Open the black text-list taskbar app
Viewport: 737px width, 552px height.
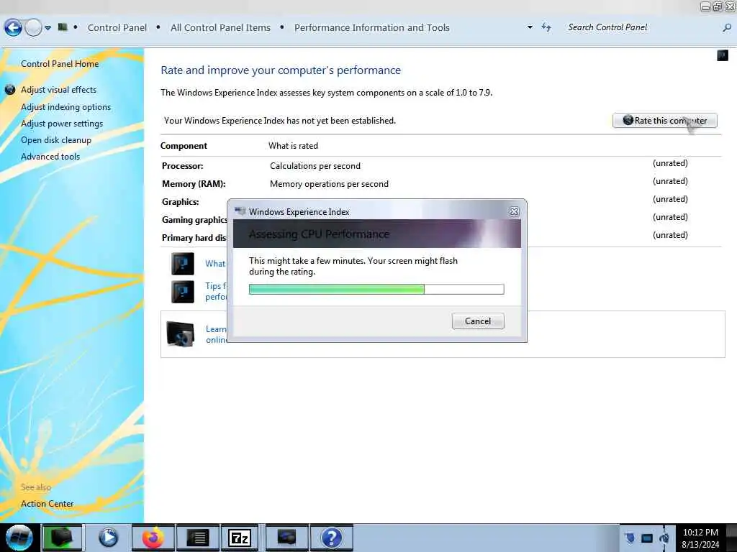(x=198, y=538)
